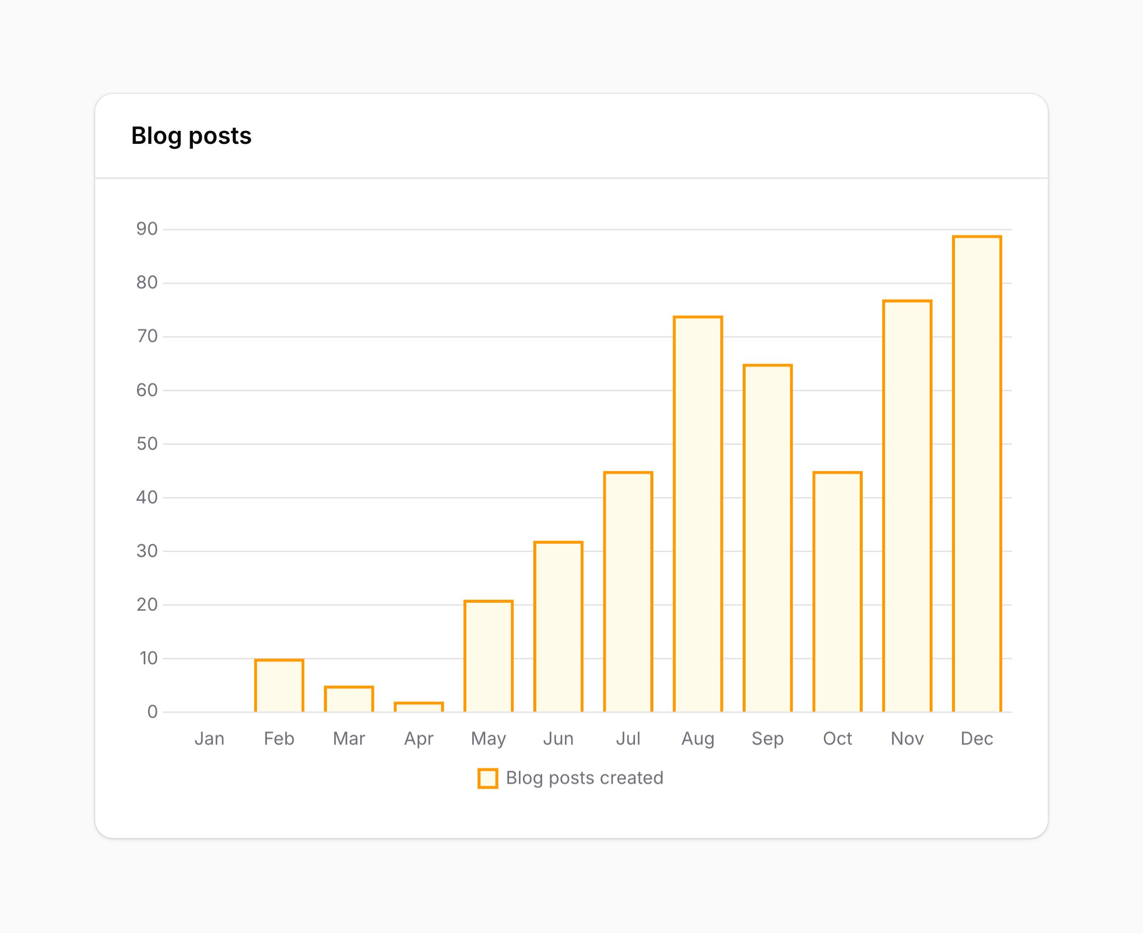Click the Blog posts card title

(191, 136)
